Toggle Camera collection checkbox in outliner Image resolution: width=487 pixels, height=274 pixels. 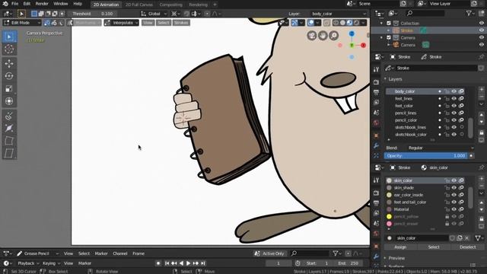389,37
